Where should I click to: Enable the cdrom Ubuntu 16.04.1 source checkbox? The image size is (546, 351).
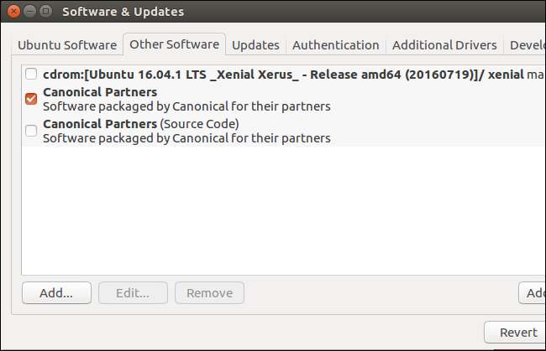click(x=31, y=74)
